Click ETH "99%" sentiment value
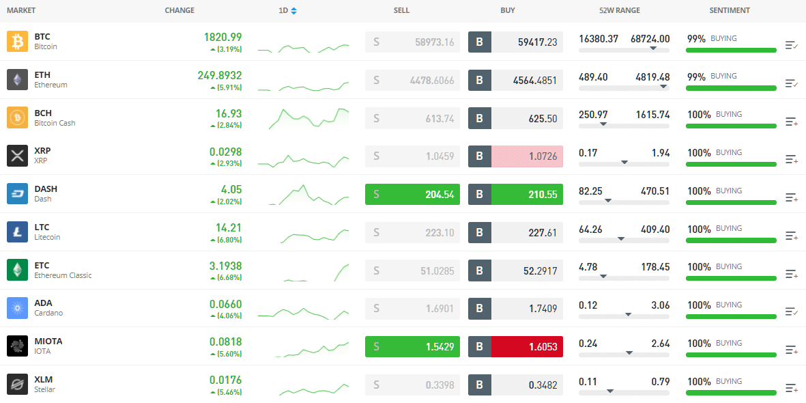Screen dimensions: 806x403 (697, 77)
